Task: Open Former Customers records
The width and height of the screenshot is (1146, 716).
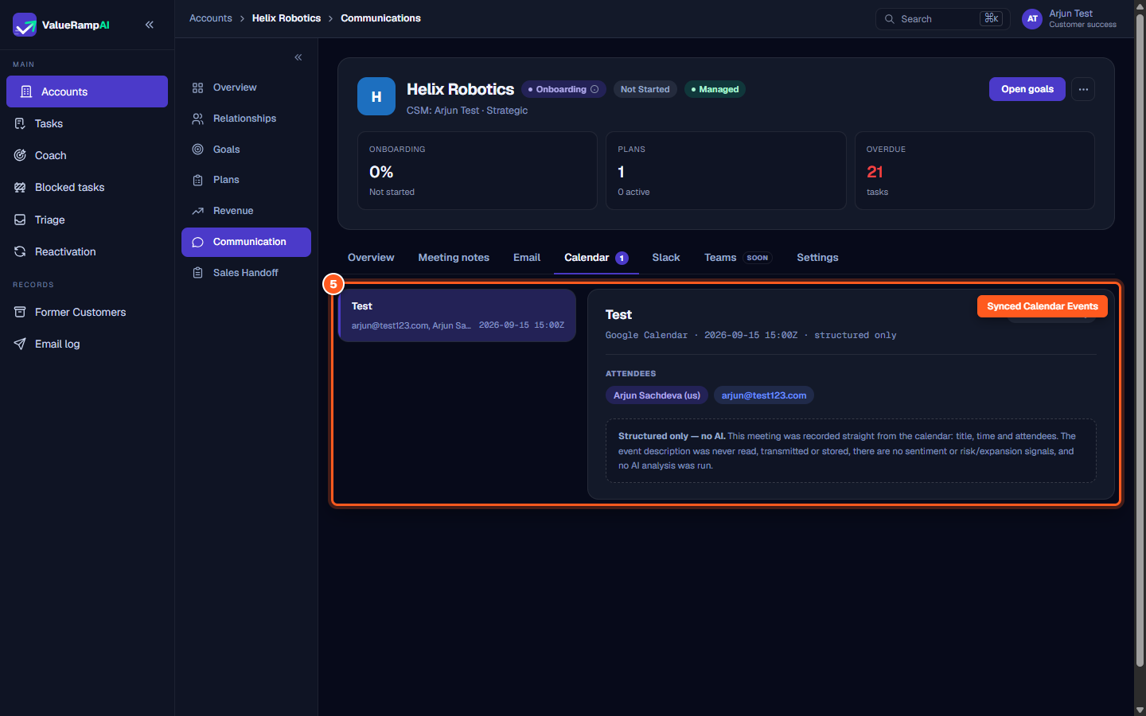Action: (87, 312)
